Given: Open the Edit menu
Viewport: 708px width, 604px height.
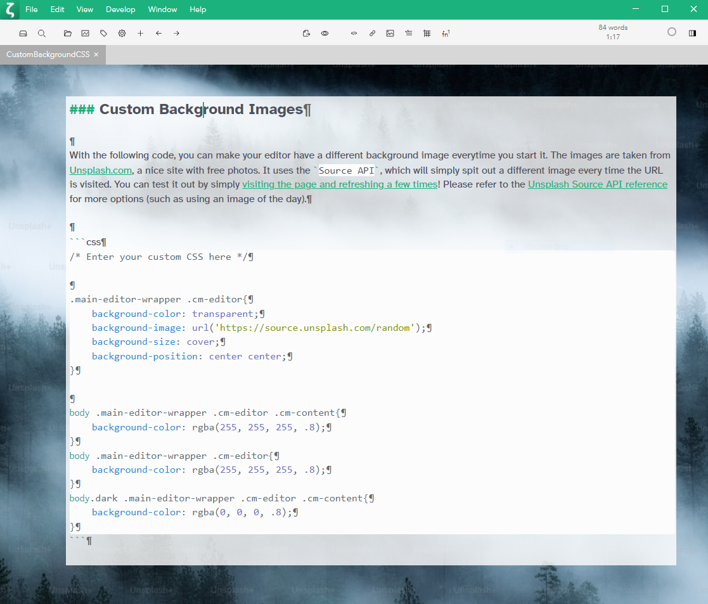Looking at the screenshot, I should (57, 10).
